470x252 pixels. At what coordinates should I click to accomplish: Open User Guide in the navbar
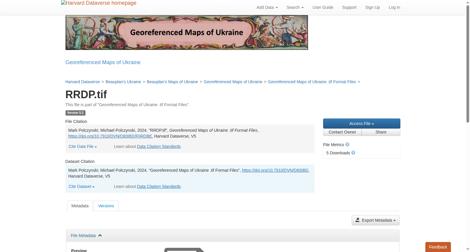pyautogui.click(x=323, y=7)
